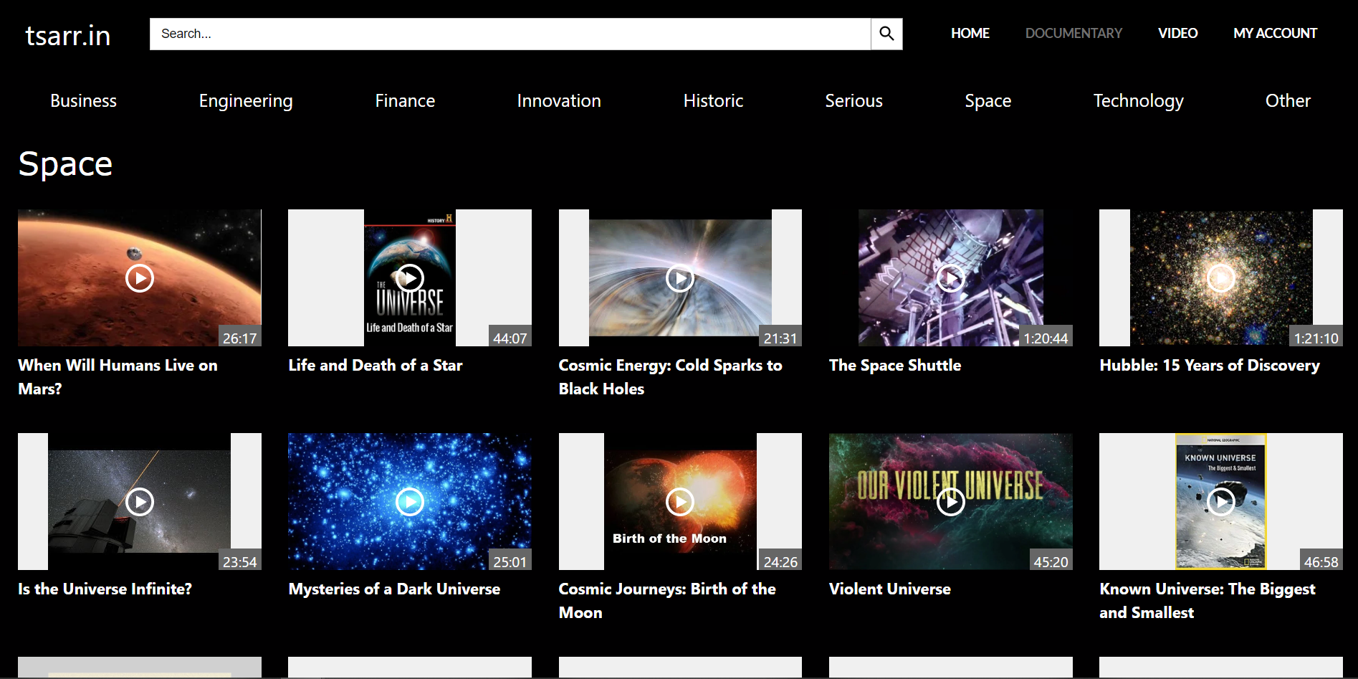The height and width of the screenshot is (679, 1358).
Task: Open 'The Space Shuttle' title link
Action: click(895, 366)
